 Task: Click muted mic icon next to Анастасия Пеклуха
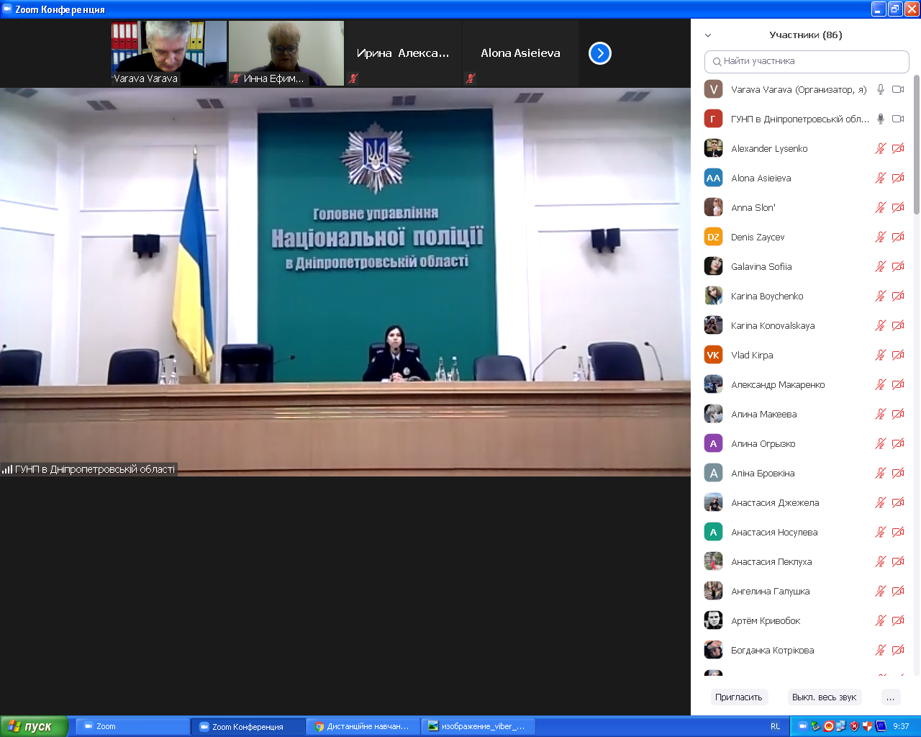880,561
